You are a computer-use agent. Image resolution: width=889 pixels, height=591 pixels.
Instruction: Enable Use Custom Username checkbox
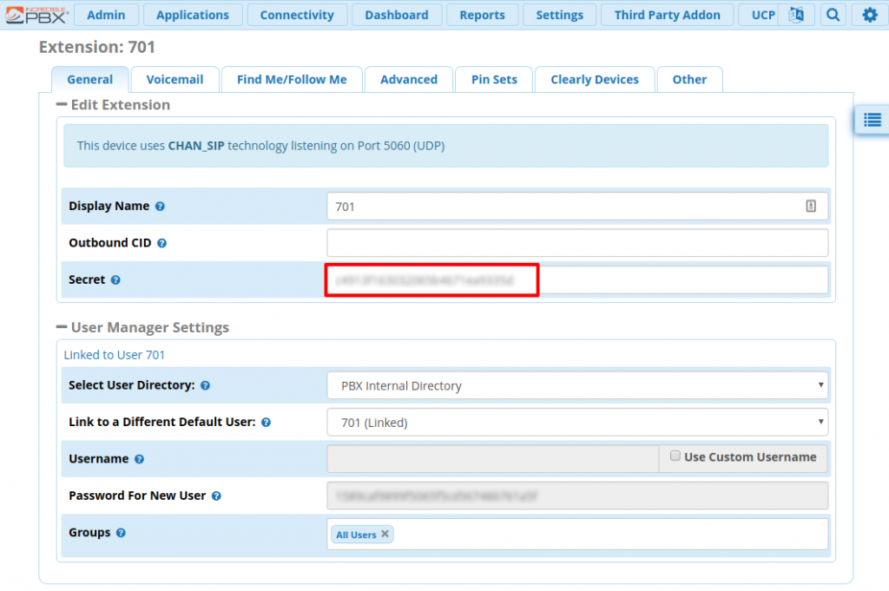point(675,456)
